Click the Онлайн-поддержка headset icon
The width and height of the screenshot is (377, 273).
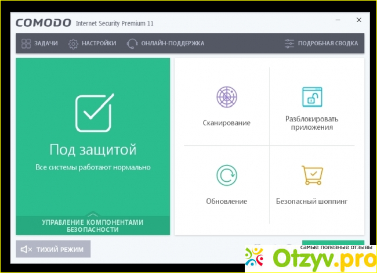point(132,44)
